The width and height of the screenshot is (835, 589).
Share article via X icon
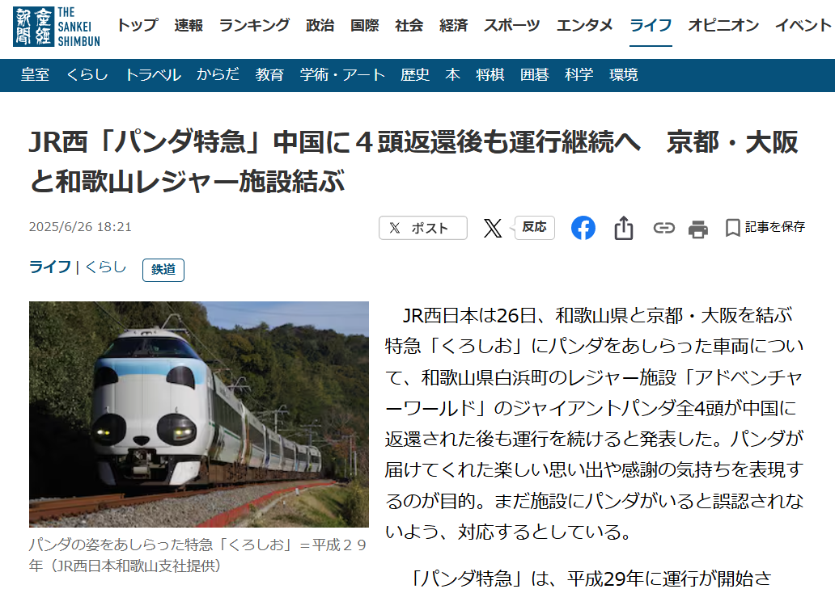pos(493,228)
